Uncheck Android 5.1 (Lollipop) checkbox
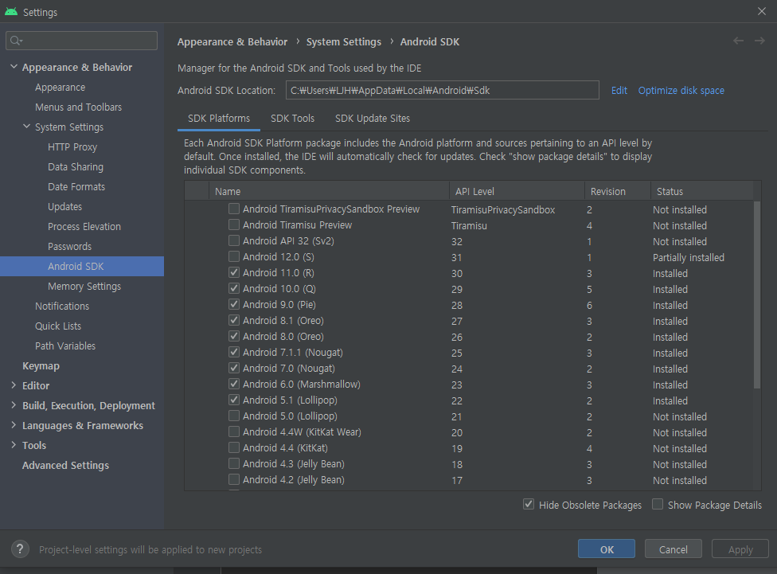 pos(234,400)
